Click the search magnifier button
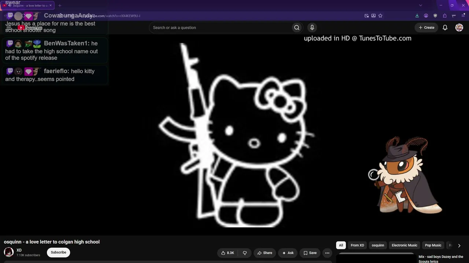 click(297, 27)
